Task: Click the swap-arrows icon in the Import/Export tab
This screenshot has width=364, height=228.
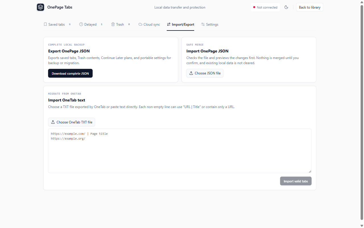Action: coord(169,24)
